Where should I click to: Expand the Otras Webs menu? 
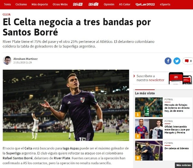click(60, 5)
